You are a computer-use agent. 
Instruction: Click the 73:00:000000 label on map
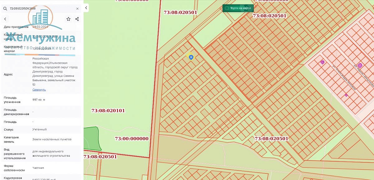[132, 139]
